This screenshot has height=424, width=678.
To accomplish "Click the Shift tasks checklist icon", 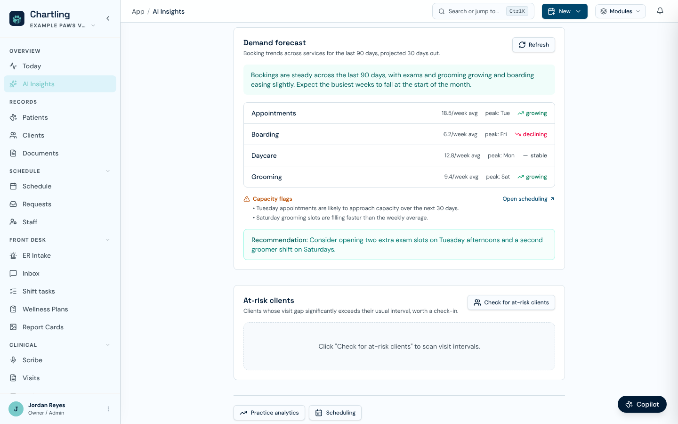I will 13,291.
